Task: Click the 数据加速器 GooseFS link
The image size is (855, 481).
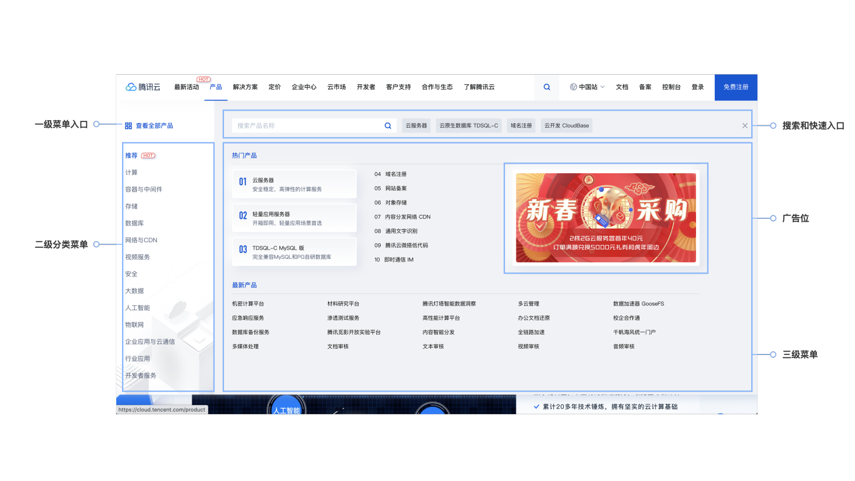Action: click(x=638, y=304)
